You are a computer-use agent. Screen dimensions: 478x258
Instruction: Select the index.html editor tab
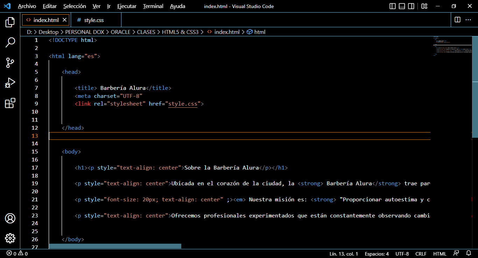click(x=46, y=20)
